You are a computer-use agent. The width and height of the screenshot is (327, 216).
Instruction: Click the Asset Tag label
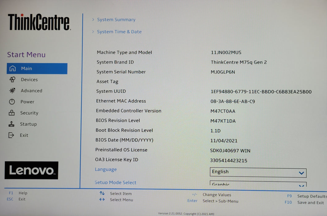107,82
